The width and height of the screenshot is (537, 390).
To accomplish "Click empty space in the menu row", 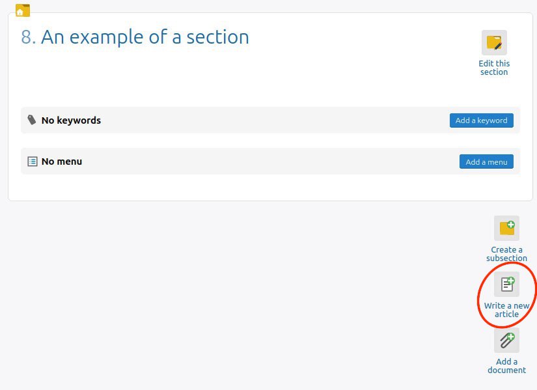I will (x=271, y=161).
